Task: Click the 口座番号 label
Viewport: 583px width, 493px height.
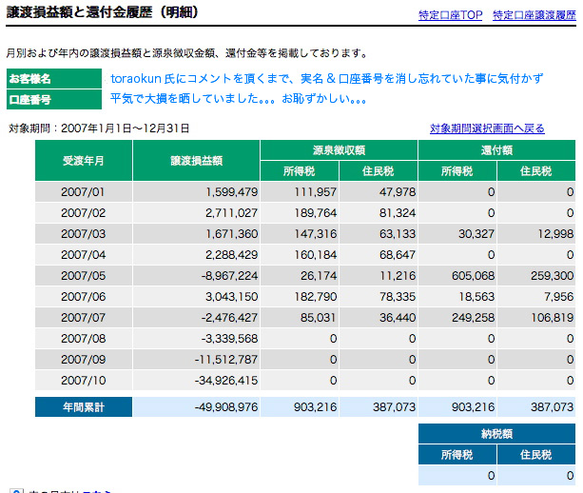Action: click(x=30, y=99)
